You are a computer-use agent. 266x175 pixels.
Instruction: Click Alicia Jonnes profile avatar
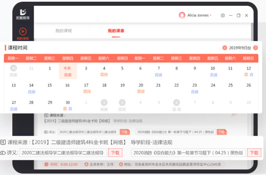(182, 15)
